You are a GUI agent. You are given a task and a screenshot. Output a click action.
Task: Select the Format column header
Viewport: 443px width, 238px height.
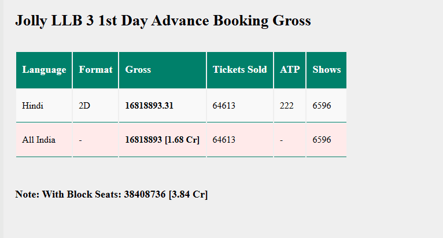(95, 69)
